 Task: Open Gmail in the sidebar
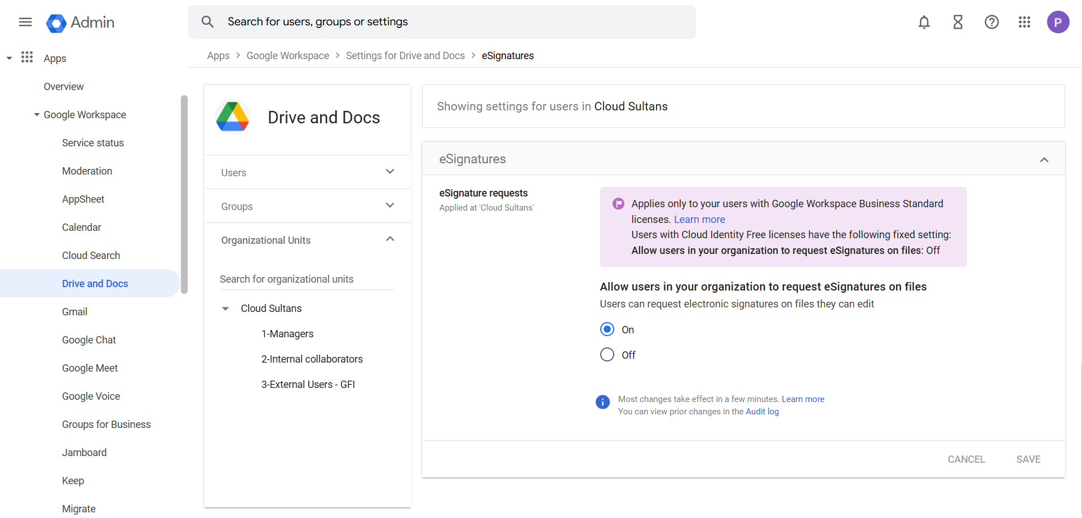click(x=74, y=312)
